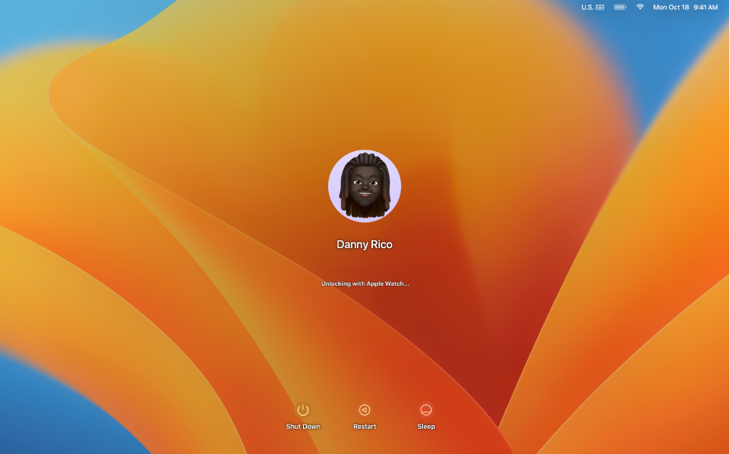The width and height of the screenshot is (730, 454).
Task: Open the keyboard input source icon
Action: (x=598, y=7)
